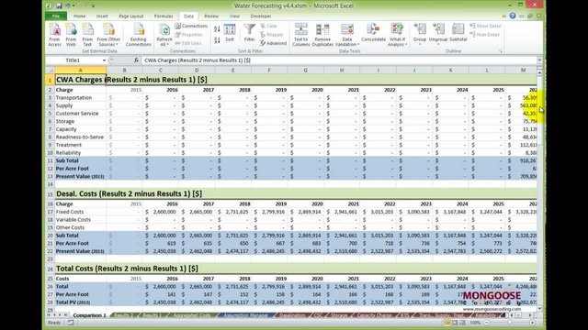Click the macro record icon in status bar
The height and width of the screenshot is (330, 588).
[71, 323]
